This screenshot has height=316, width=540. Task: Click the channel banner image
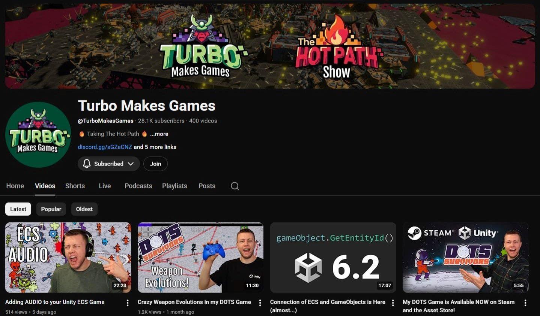(270, 46)
